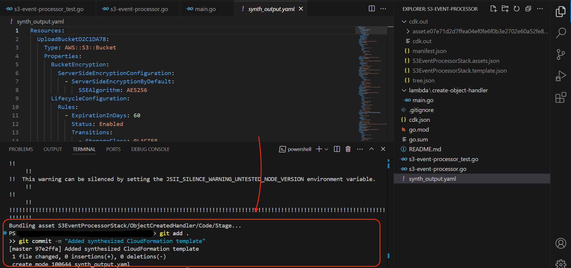Collapse all folders in Explorer
The image size is (571, 268).
click(528, 9)
